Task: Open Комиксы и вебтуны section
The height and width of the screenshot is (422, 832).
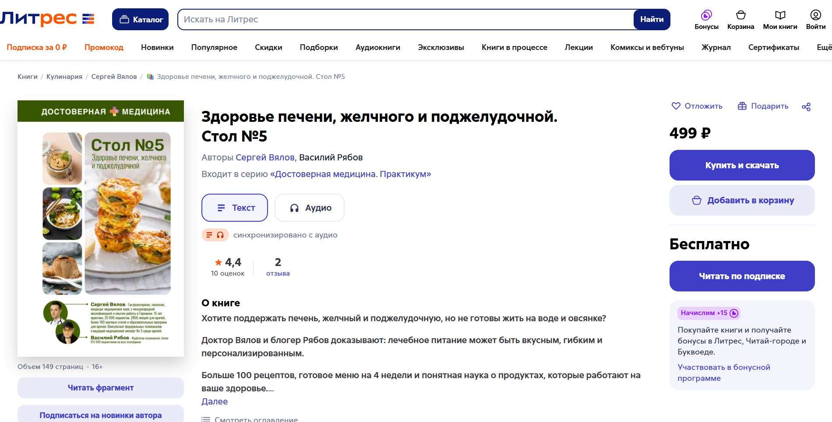Action: coord(647,47)
